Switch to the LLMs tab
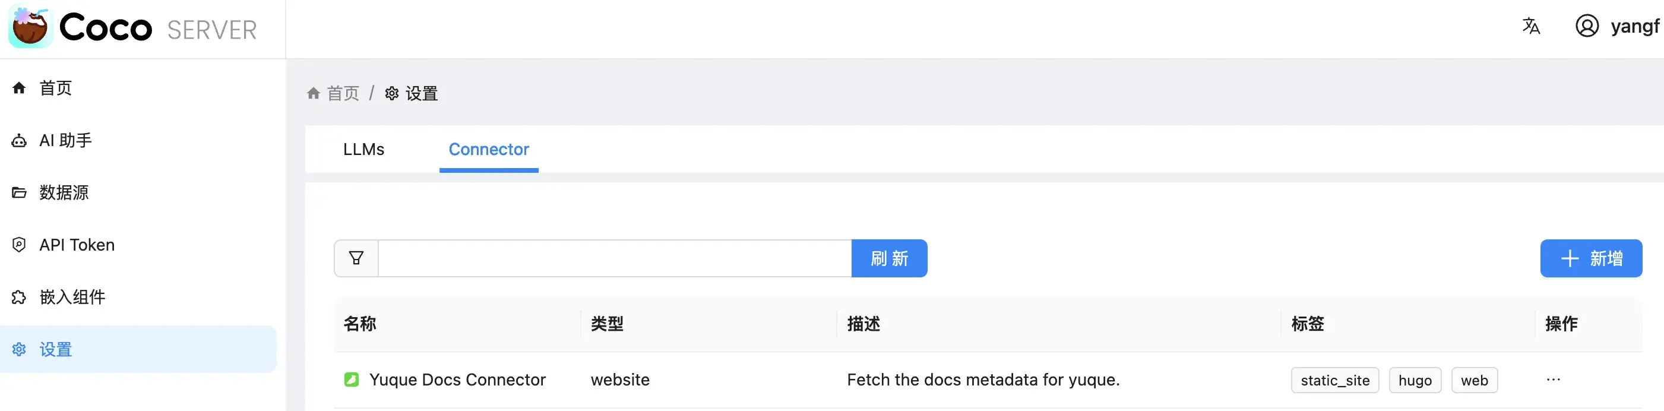The width and height of the screenshot is (1664, 411). pos(363,149)
